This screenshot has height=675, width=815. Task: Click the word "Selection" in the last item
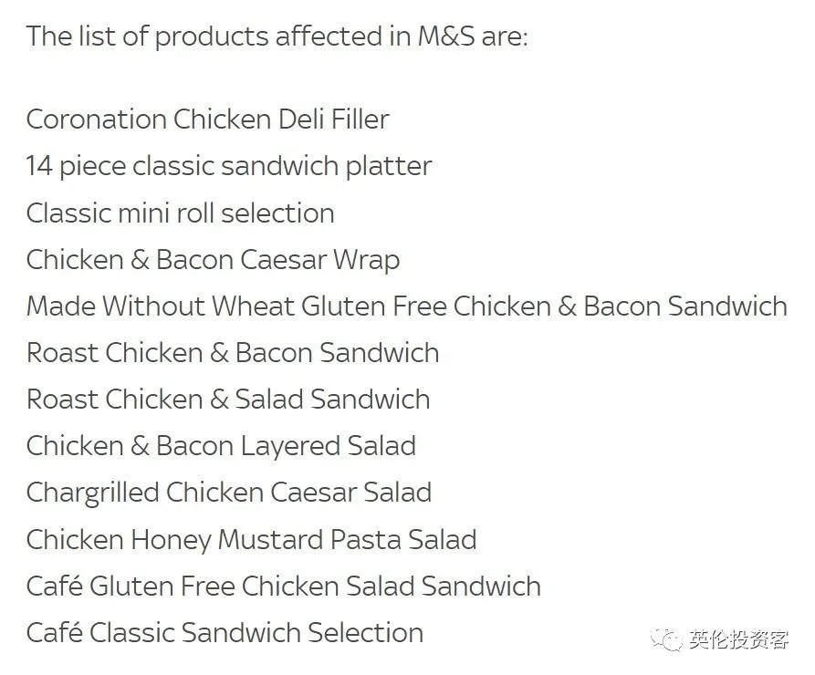click(x=366, y=633)
